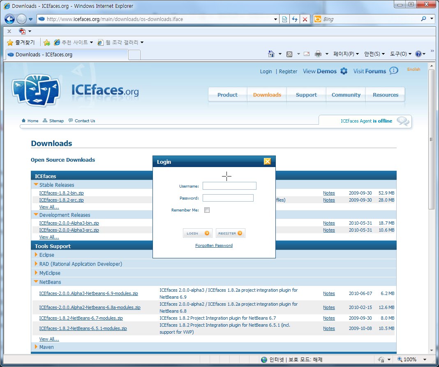Click the ICEfaces.org logo
This screenshot has width=439, height=367.
[x=75, y=90]
